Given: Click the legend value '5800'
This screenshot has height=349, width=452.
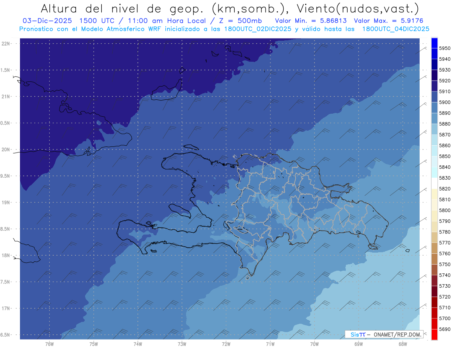Looking at the screenshot, I should pos(445,210).
